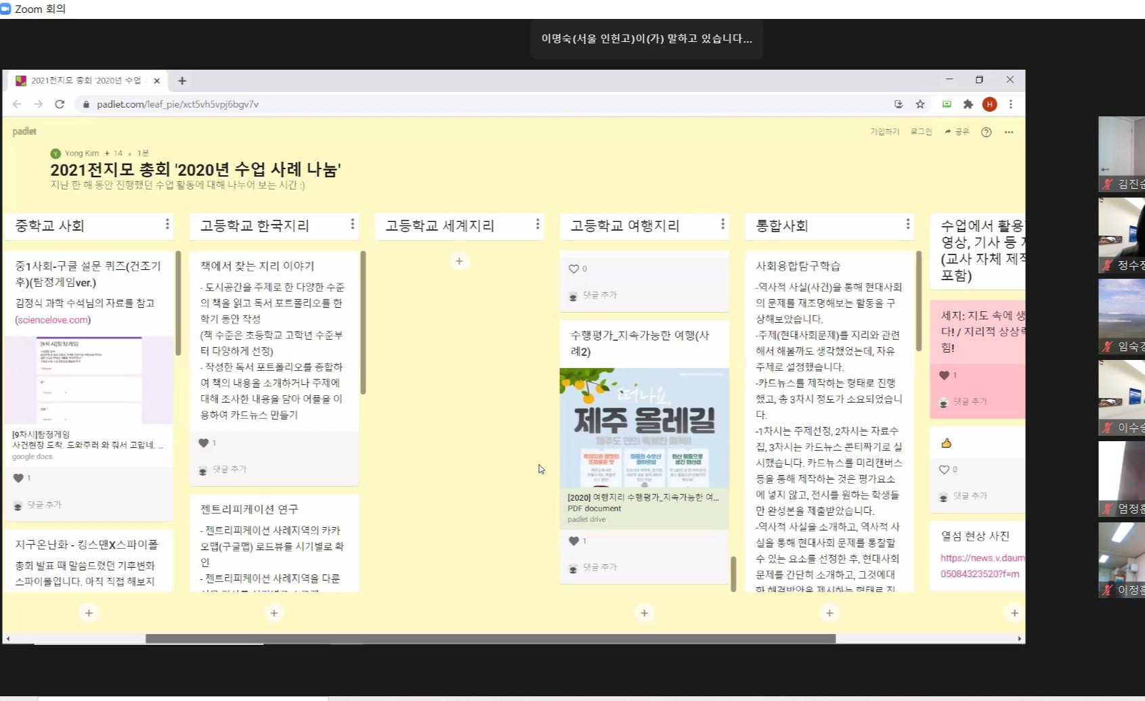Add a post under 고등학교 세계지리 column
Screen dimensions: 1145x701
pos(459,261)
